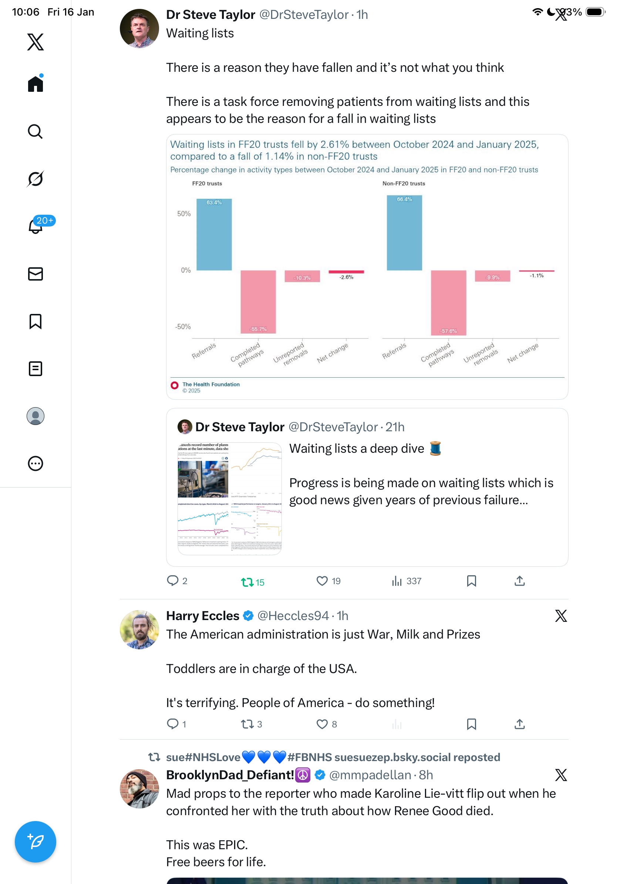Like Dr Steve Taylor's waiting lists post
This screenshot has height=884, width=617.
[x=322, y=581]
